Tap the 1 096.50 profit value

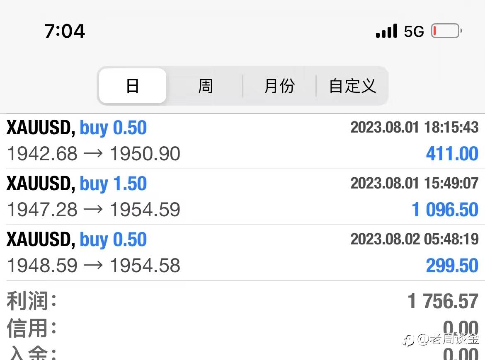(x=445, y=210)
